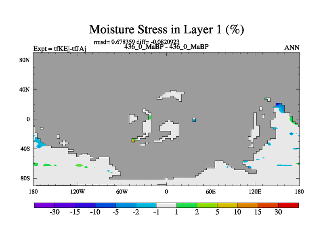Pick the green colorbar swatch between 1 and 2
Screen dimensions: 323x242
[x=187, y=205]
